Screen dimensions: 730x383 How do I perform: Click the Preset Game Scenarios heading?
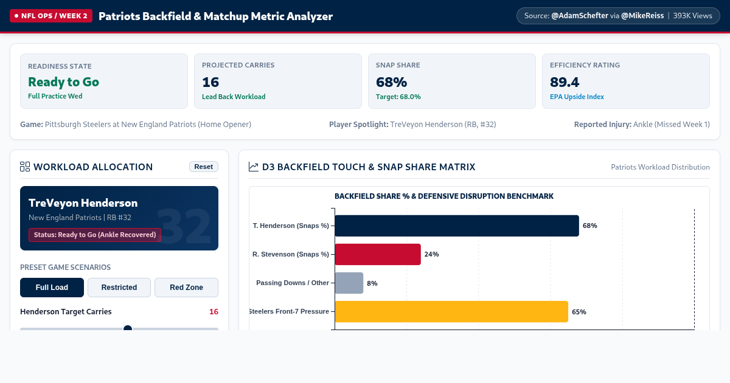click(x=66, y=267)
